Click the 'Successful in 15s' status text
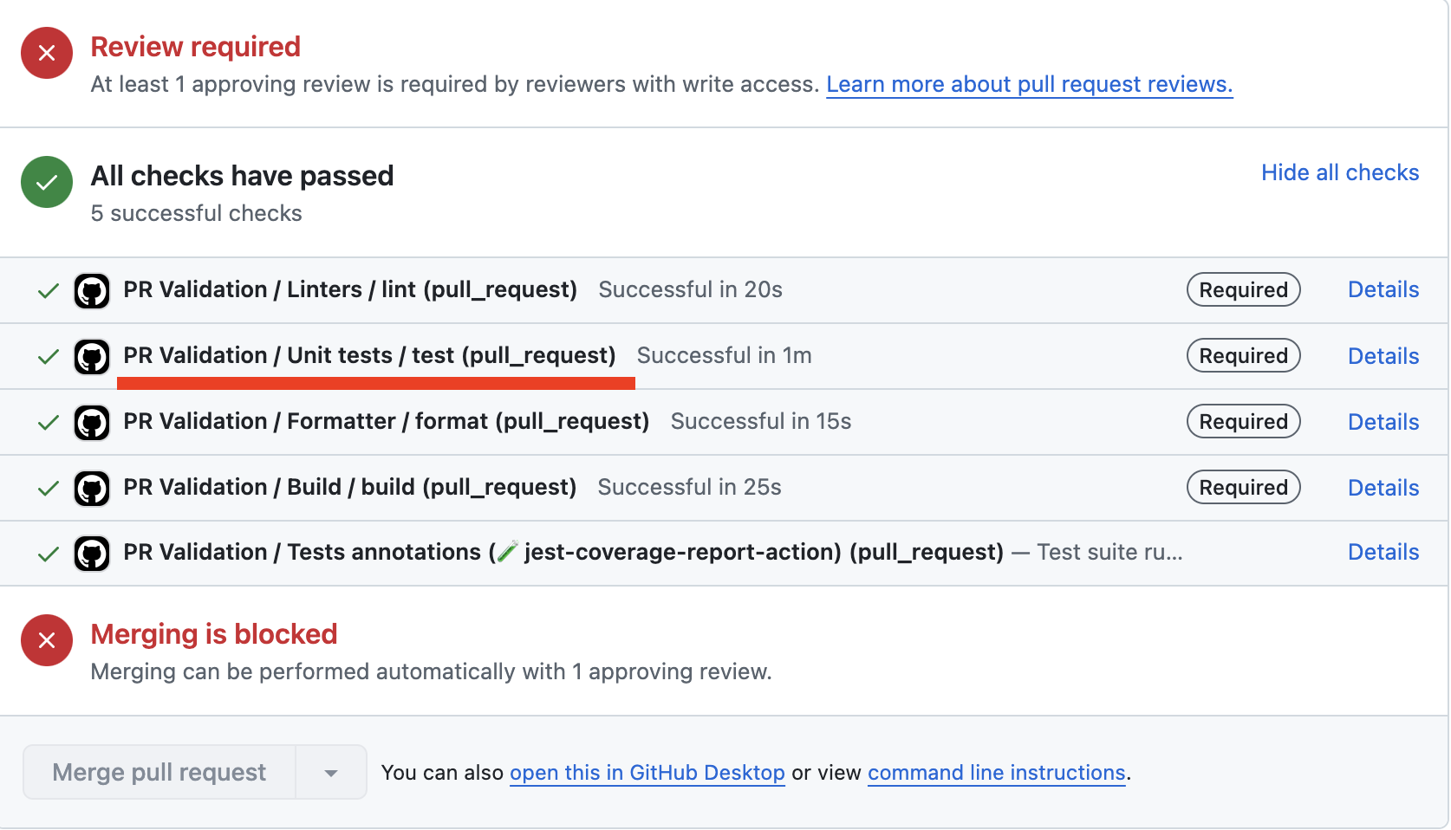The width and height of the screenshot is (1451, 830). pos(760,421)
